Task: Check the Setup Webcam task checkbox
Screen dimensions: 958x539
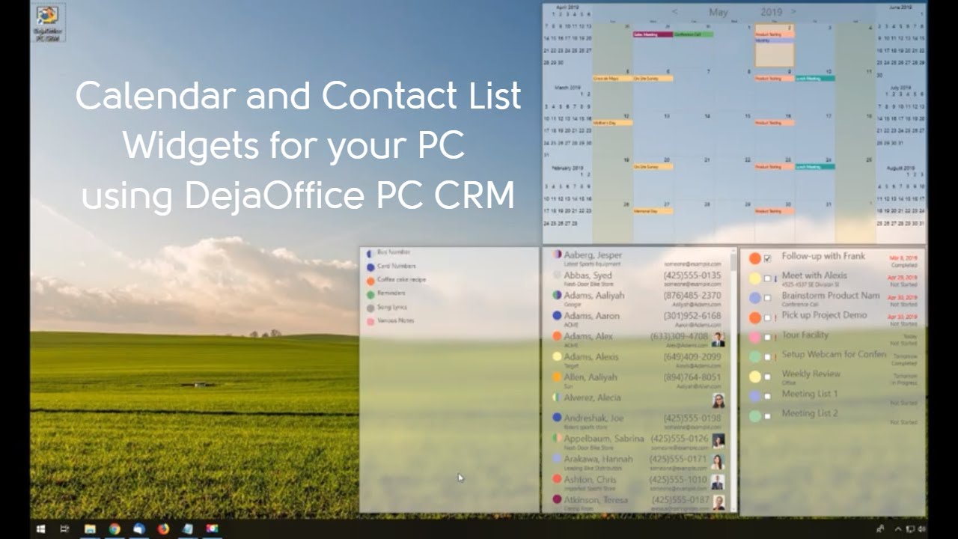Action: click(767, 357)
